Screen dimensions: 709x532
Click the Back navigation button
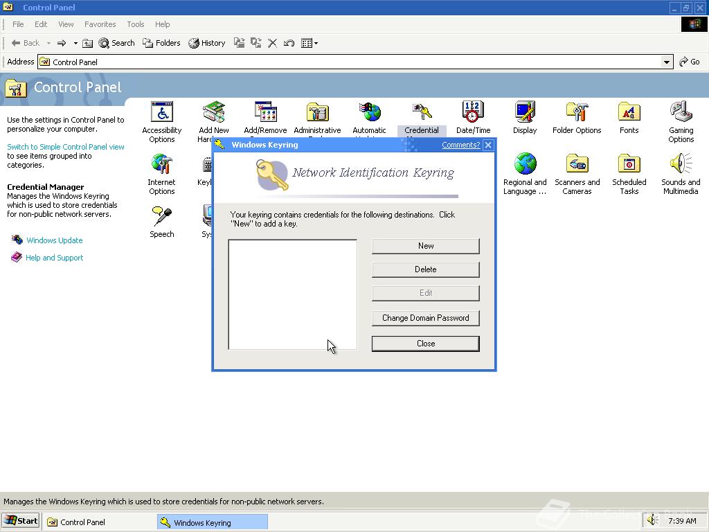26,43
